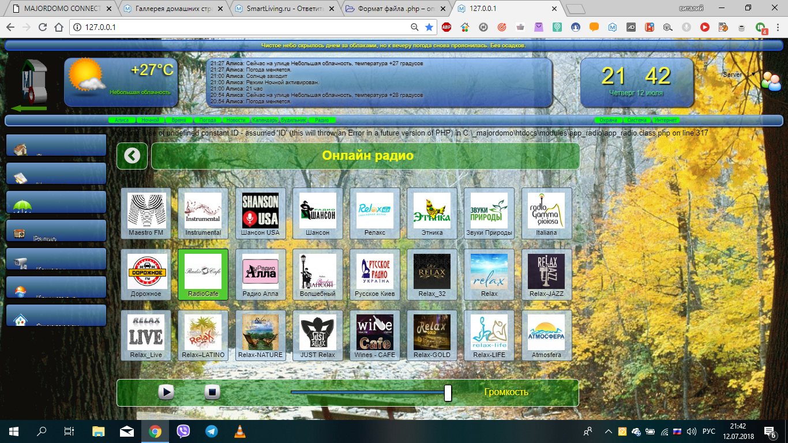Open the Радио sidebar button
The image size is (788, 443).
[x=57, y=230]
